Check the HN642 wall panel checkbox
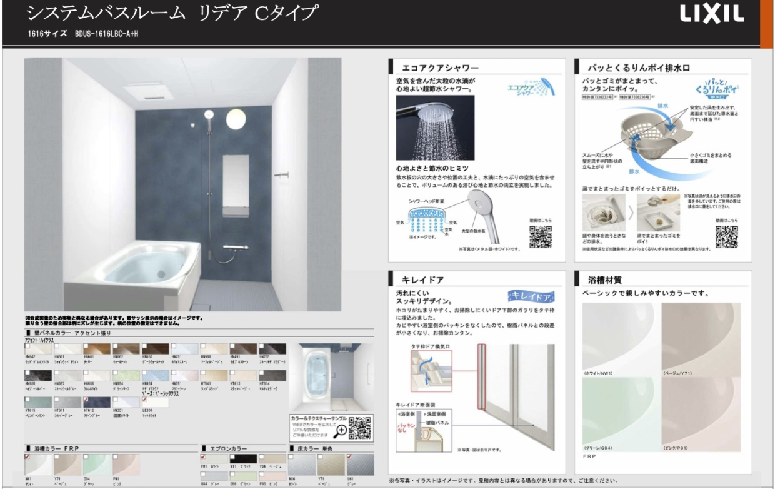The height and width of the screenshot is (489, 775). tap(27, 345)
